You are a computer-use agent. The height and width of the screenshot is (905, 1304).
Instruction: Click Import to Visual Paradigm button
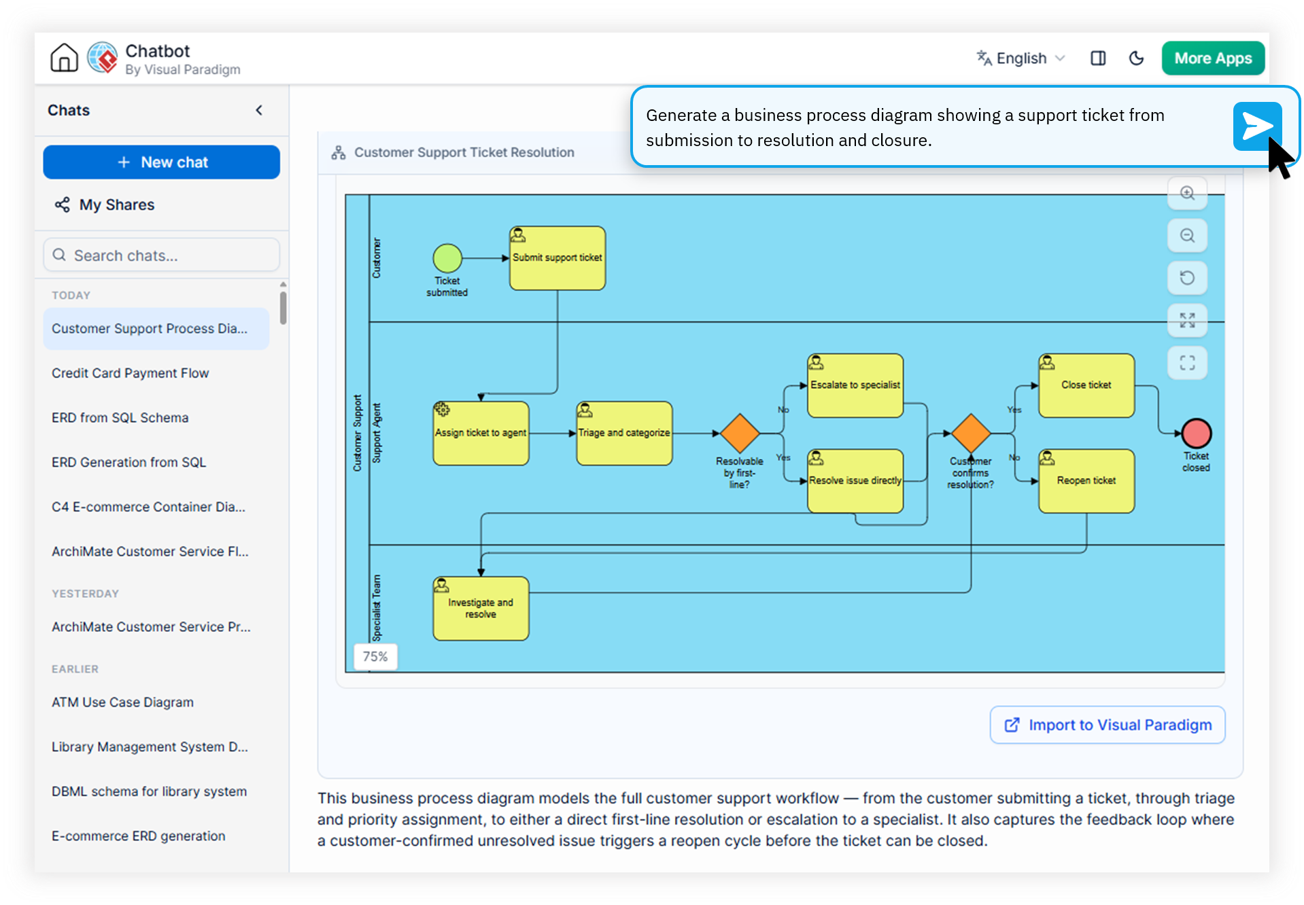pyautogui.click(x=1107, y=725)
